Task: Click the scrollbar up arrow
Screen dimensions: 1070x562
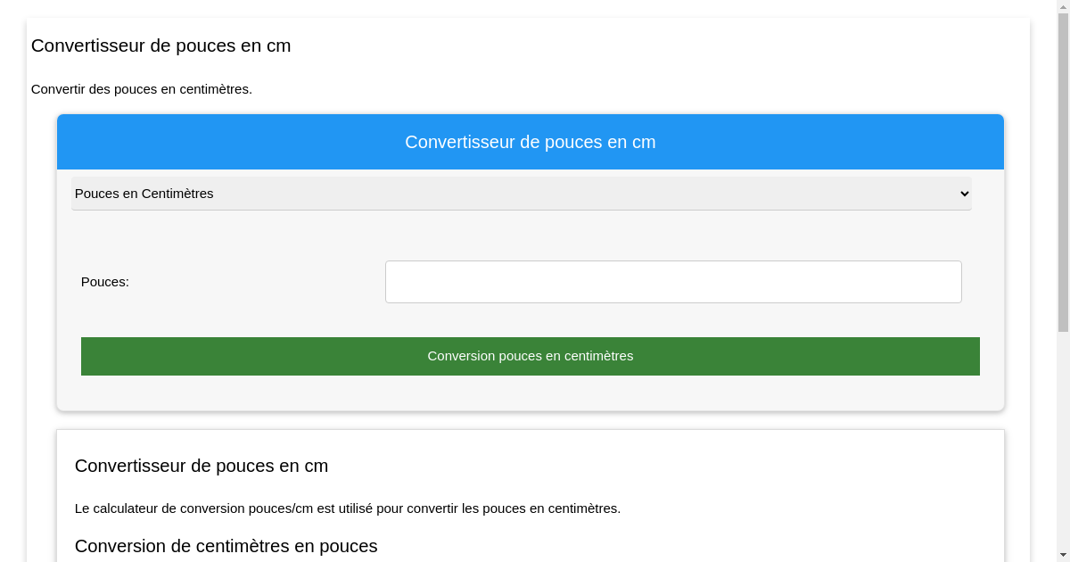Action: coord(1063,6)
